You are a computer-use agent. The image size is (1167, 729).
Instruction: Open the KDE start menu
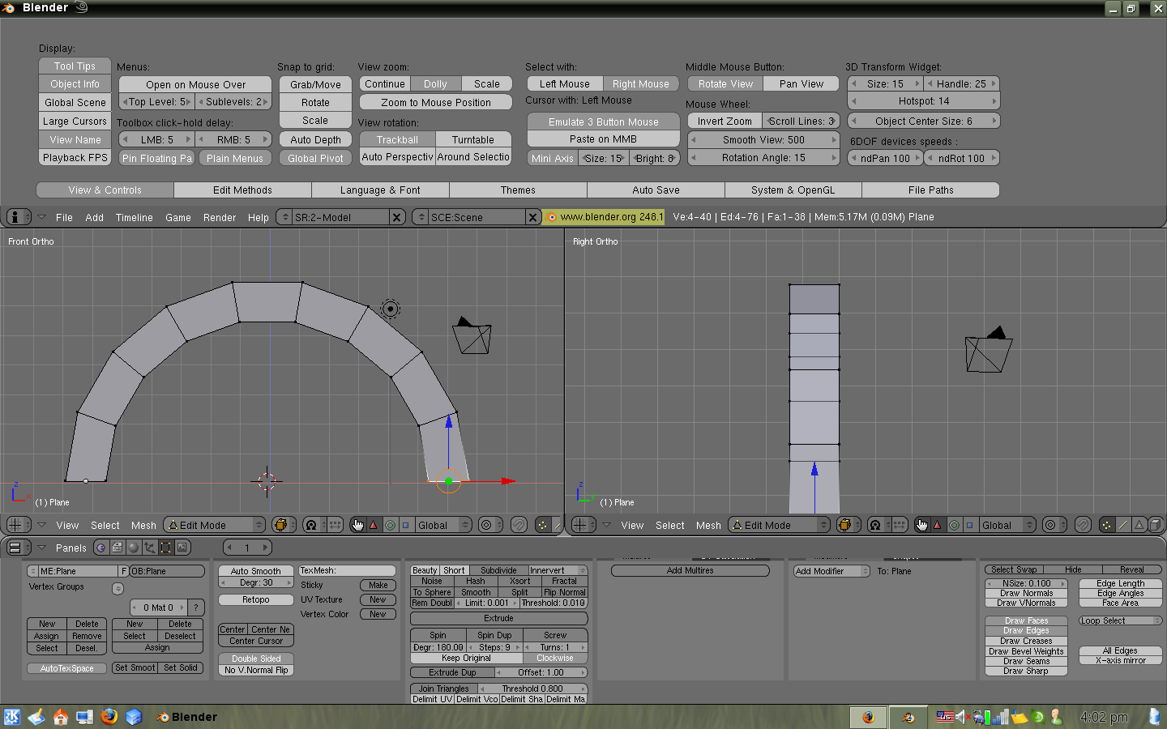[12, 717]
